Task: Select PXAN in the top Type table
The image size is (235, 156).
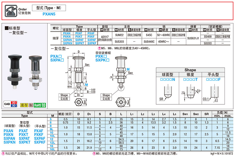Action: click(x=67, y=33)
